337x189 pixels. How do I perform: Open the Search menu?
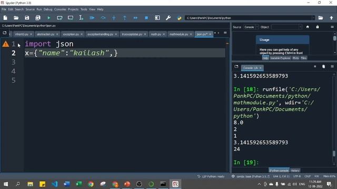point(19,9)
